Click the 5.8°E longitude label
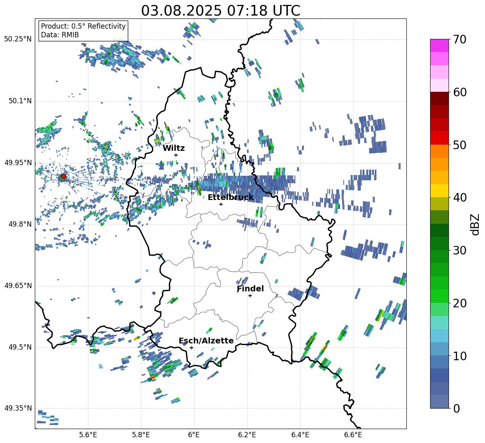The image size is (485, 443). pyautogui.click(x=141, y=435)
